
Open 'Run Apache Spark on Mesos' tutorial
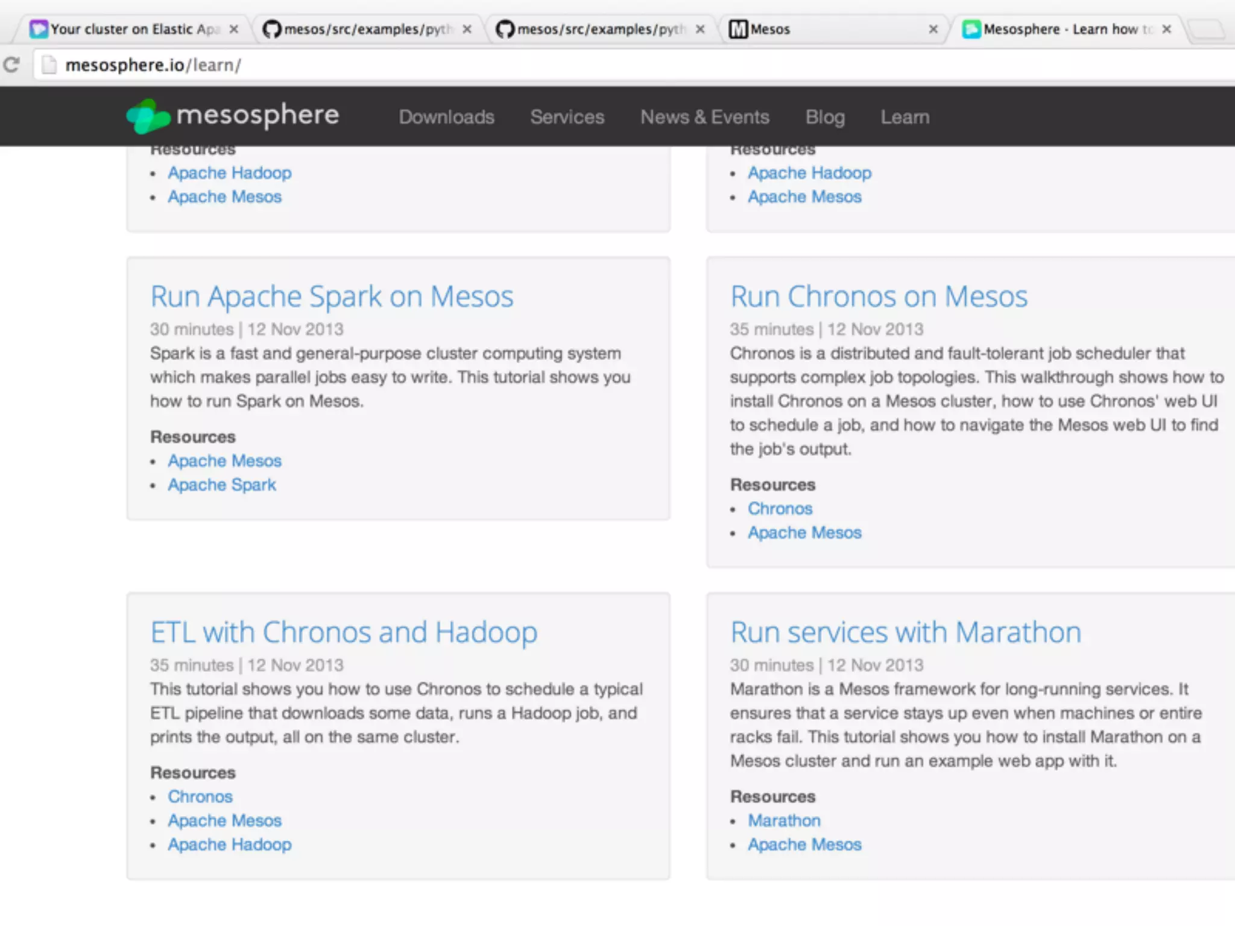tap(332, 297)
